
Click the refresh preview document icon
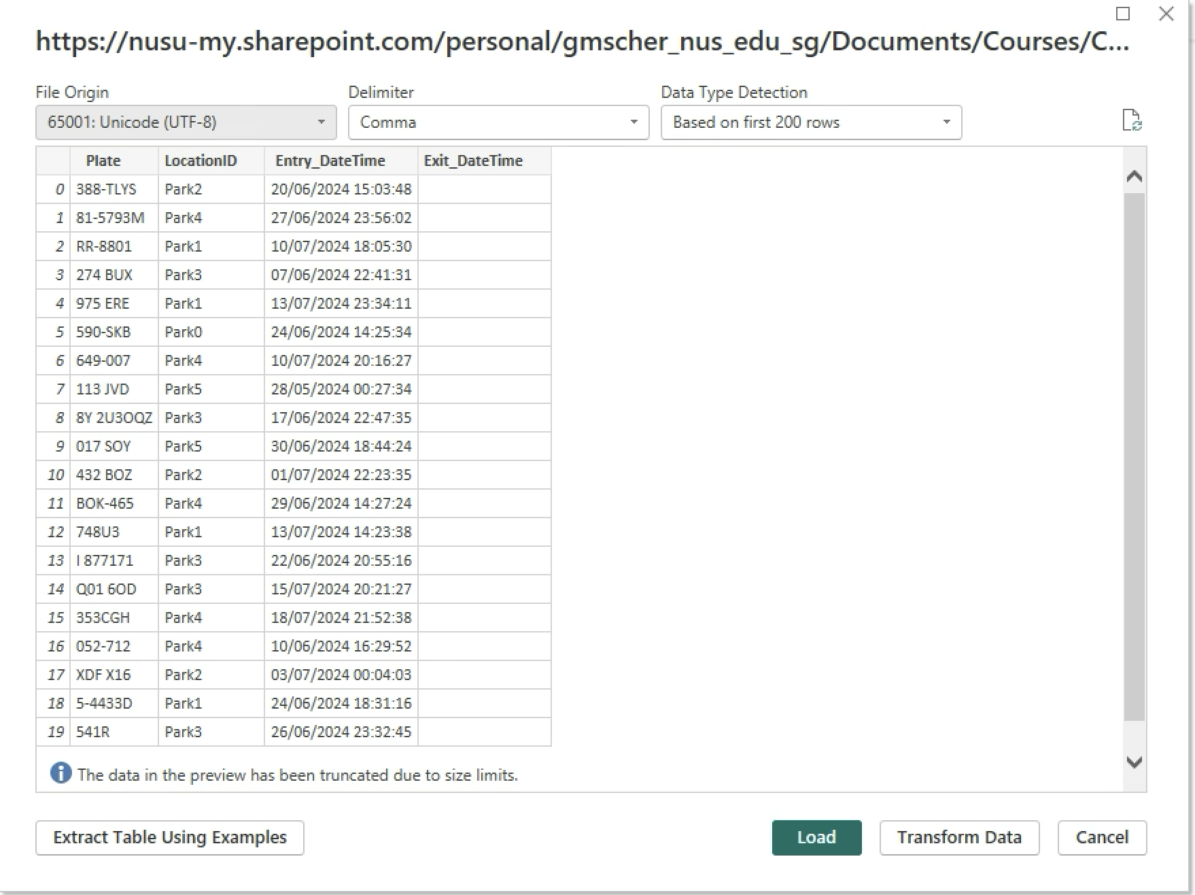tap(1131, 120)
